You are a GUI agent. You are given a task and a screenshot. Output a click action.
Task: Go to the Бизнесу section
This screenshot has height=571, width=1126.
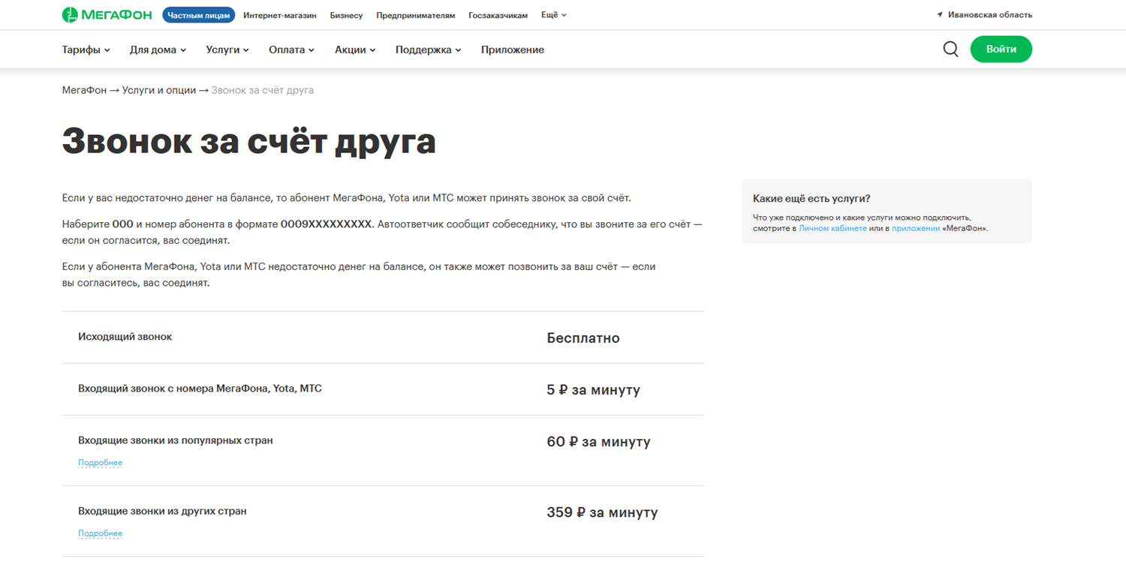pos(346,15)
